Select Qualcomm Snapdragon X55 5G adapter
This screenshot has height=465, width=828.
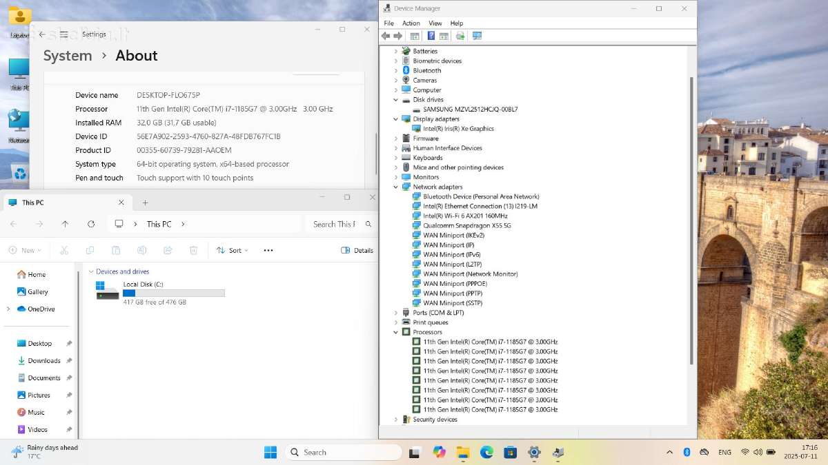467,225
